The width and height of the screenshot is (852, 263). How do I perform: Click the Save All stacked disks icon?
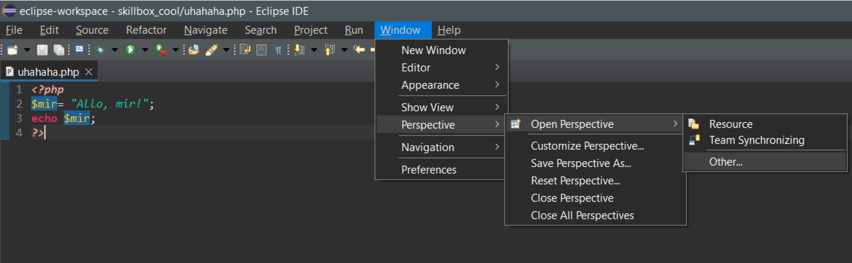(x=59, y=50)
